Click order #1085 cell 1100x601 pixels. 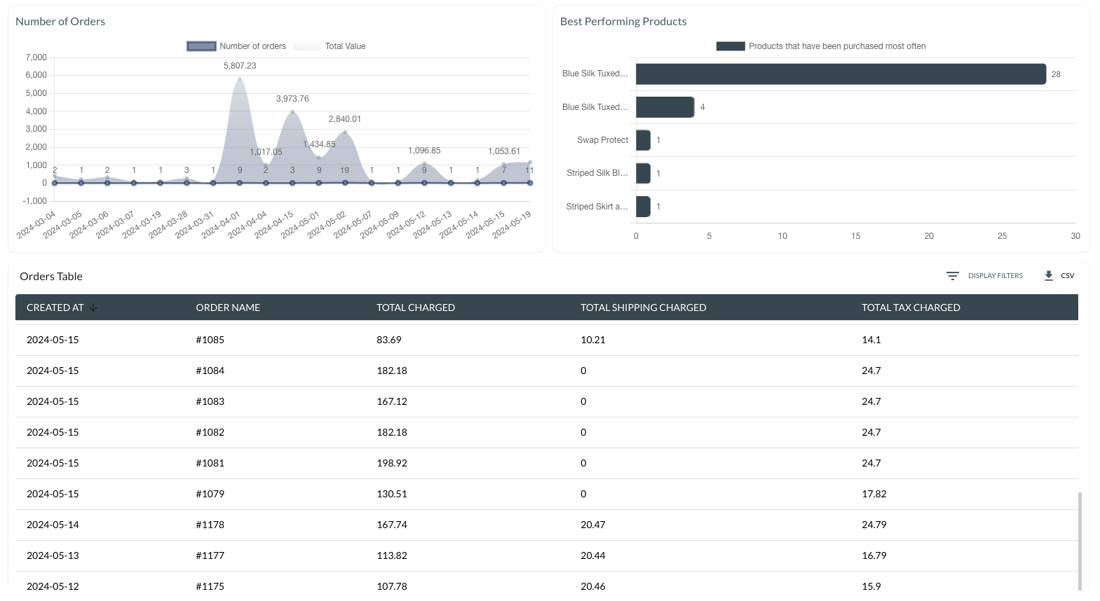tap(210, 340)
